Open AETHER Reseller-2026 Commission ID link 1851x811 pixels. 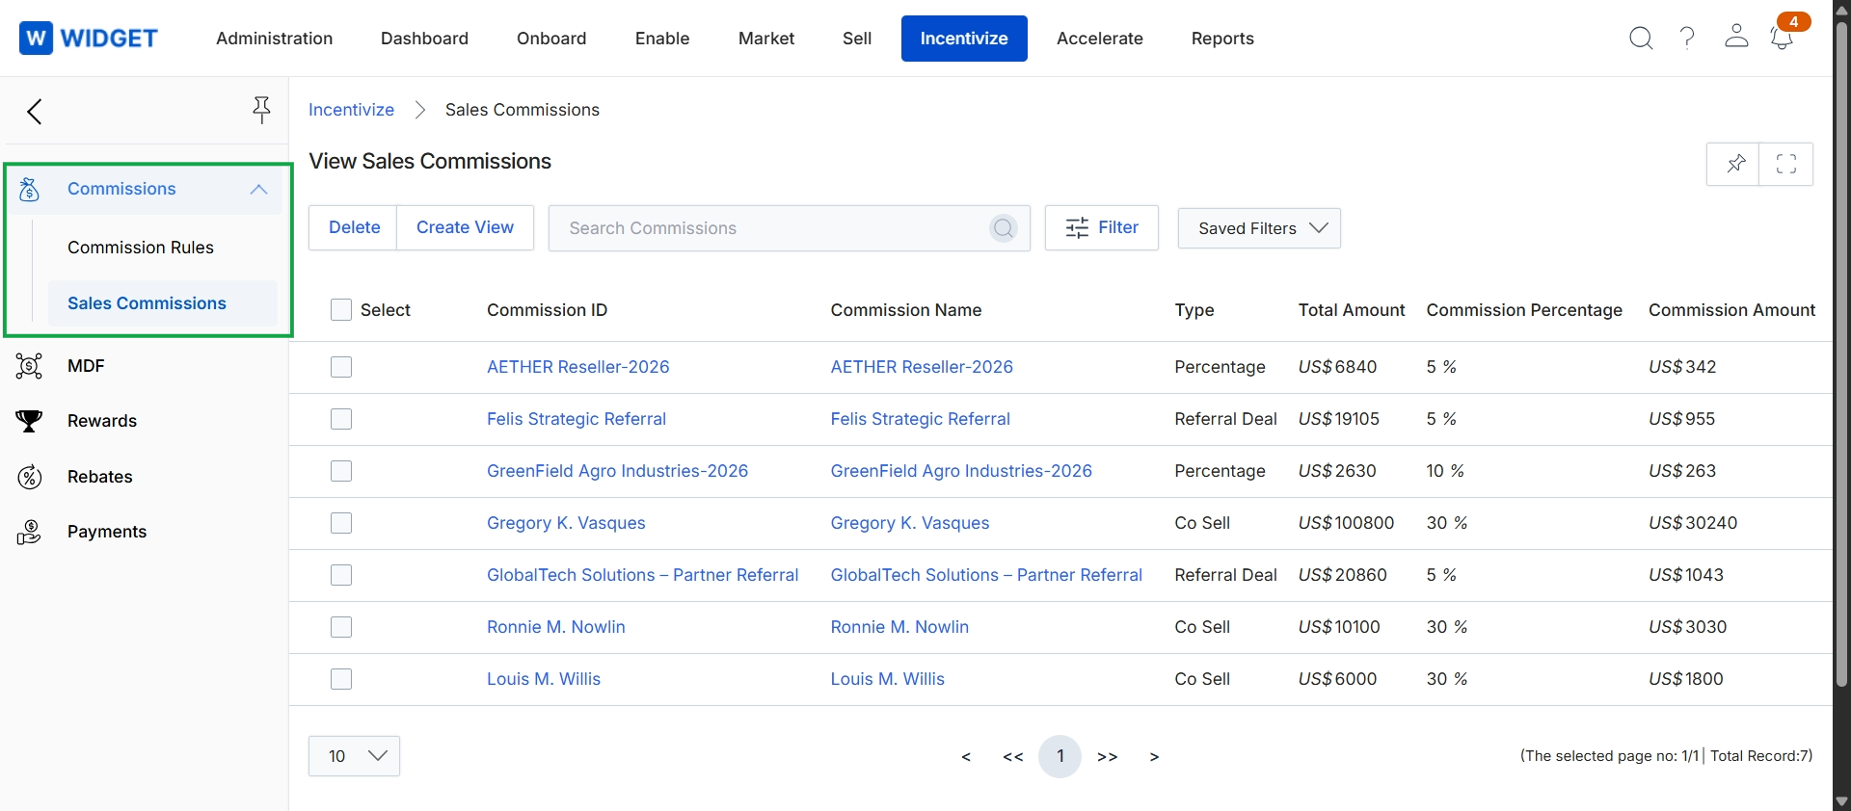577,367
